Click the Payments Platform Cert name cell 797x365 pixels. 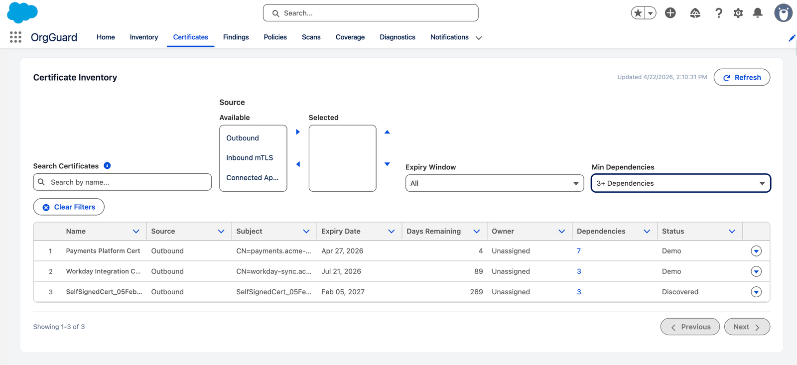coord(103,251)
